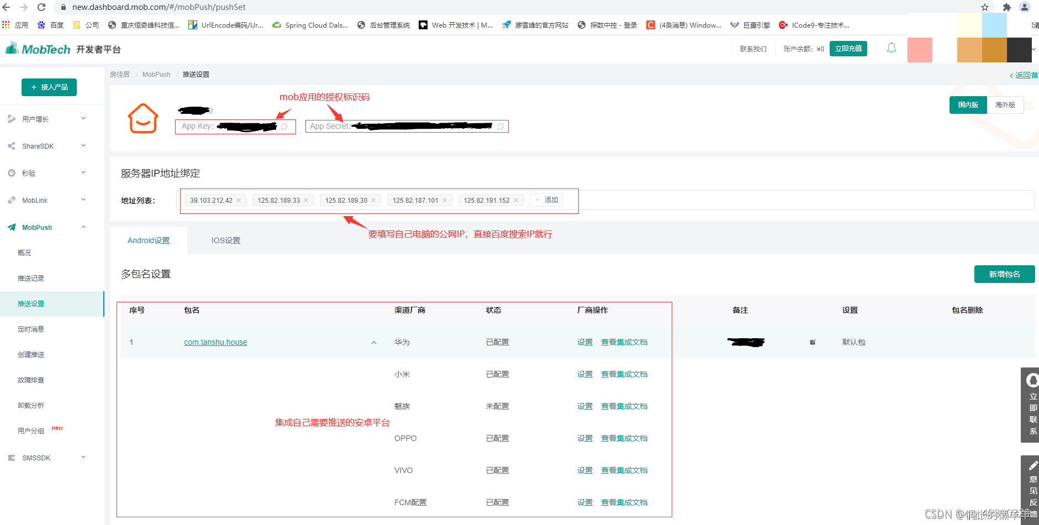Click 查看集成文档 for FCM配置
The image size is (1039, 525).
pos(624,502)
